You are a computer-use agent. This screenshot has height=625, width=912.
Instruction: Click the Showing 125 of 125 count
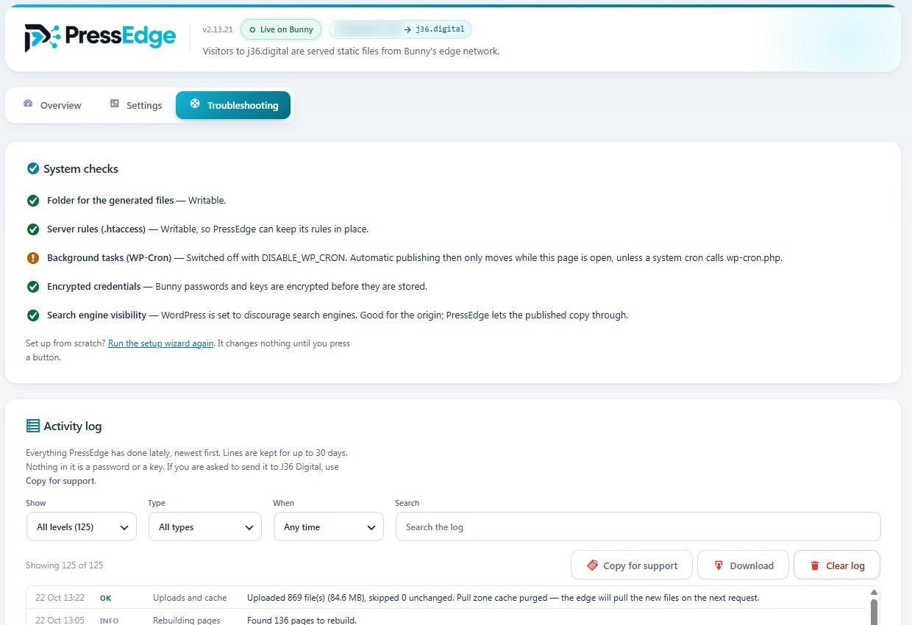[65, 565]
